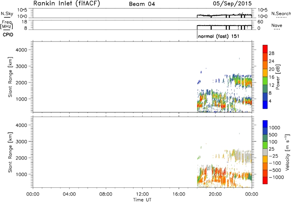Image resolution: width=291 pixels, height=202 pixels.
Task: Click the 'Beam 04' label
Action: pyautogui.click(x=142, y=4)
